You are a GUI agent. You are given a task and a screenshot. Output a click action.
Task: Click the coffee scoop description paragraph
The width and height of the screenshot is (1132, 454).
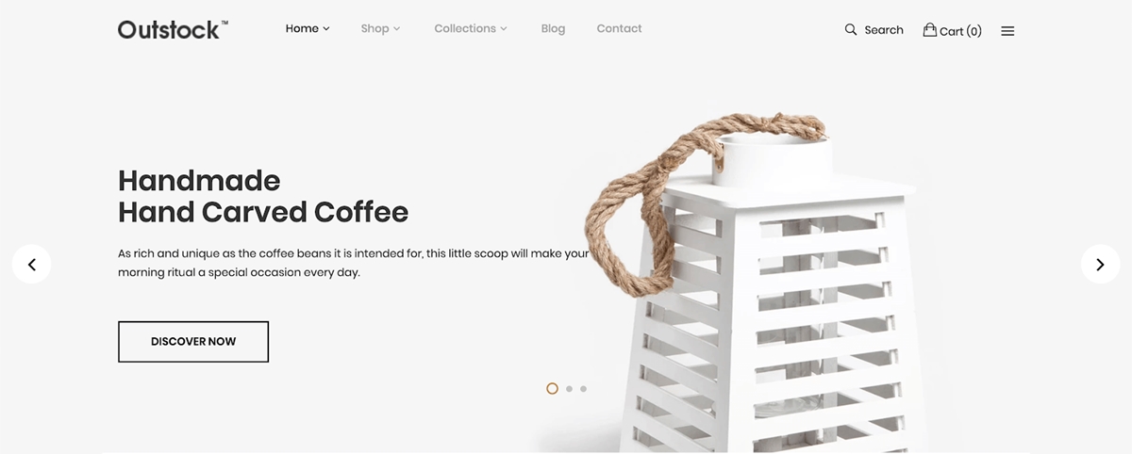354,263
